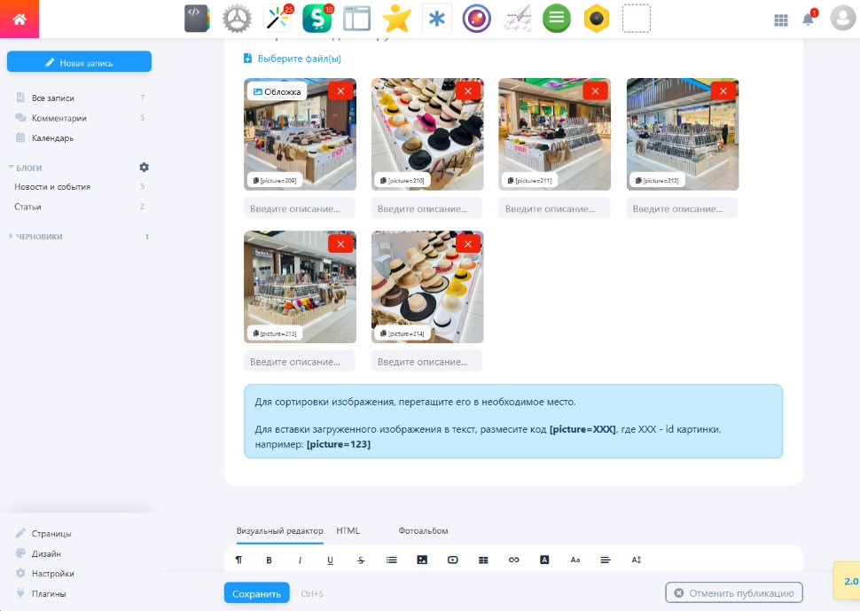Open the yellow star figure app icon
Viewport: 860px width, 611px height.
click(x=396, y=19)
